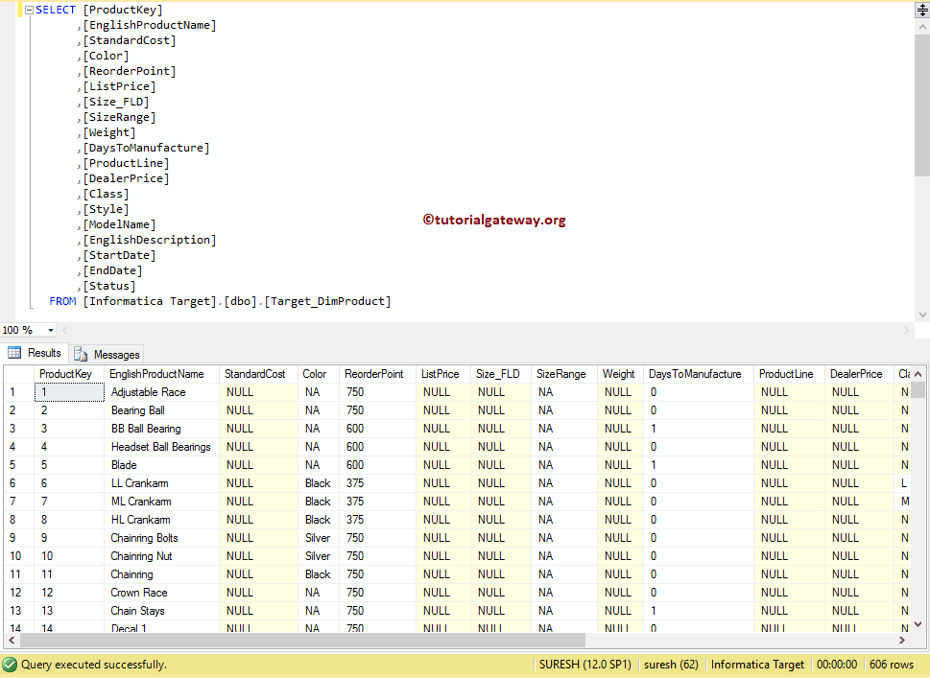Click the editor vertical scrollbar up arrow
The width and height of the screenshot is (930, 678).
922,27
